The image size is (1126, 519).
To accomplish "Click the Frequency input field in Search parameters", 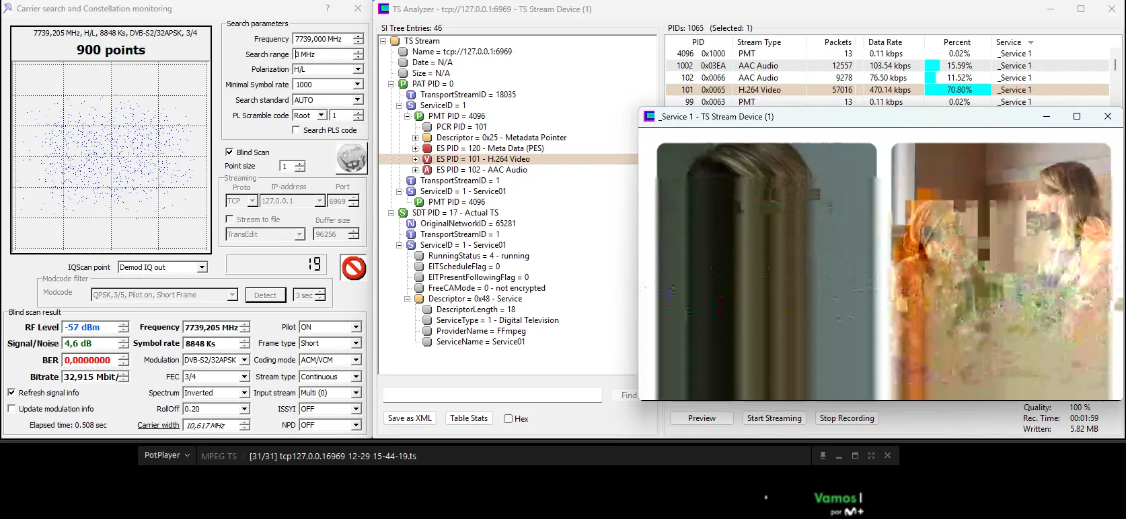I will tap(322, 39).
